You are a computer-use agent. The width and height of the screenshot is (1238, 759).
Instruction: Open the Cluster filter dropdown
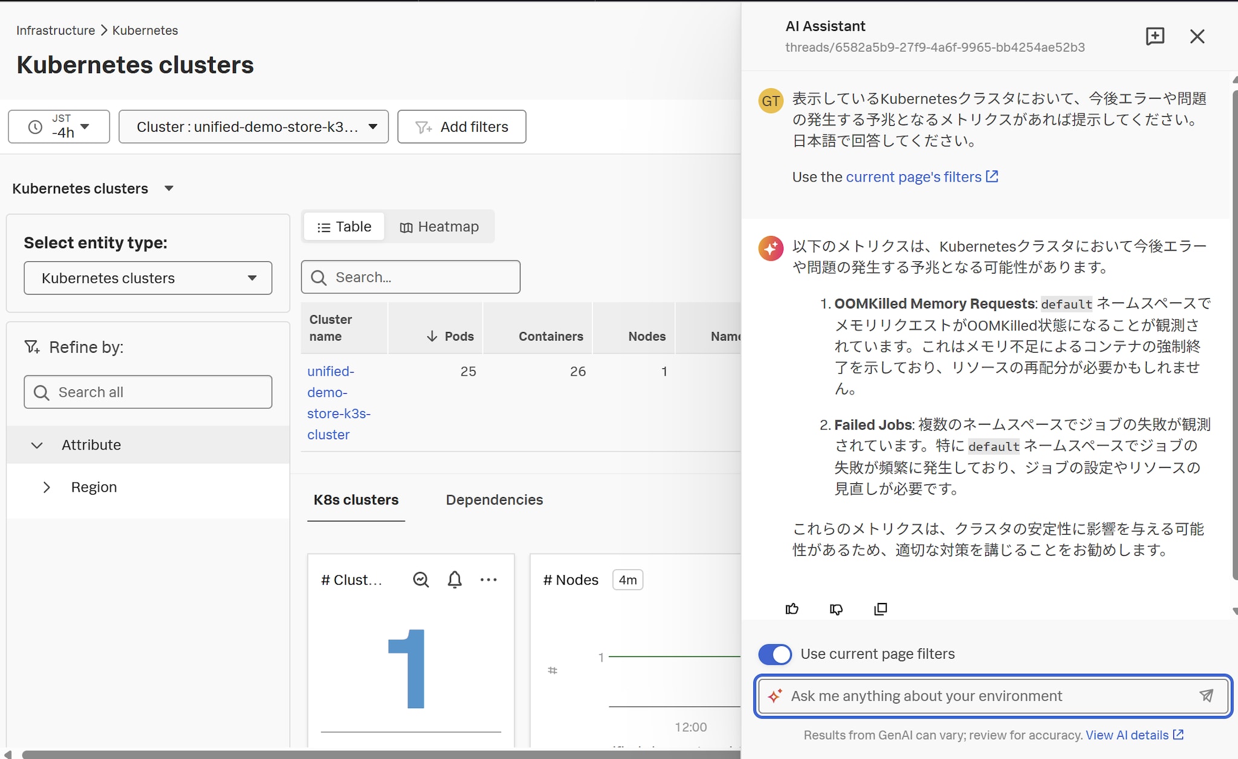[x=254, y=126]
